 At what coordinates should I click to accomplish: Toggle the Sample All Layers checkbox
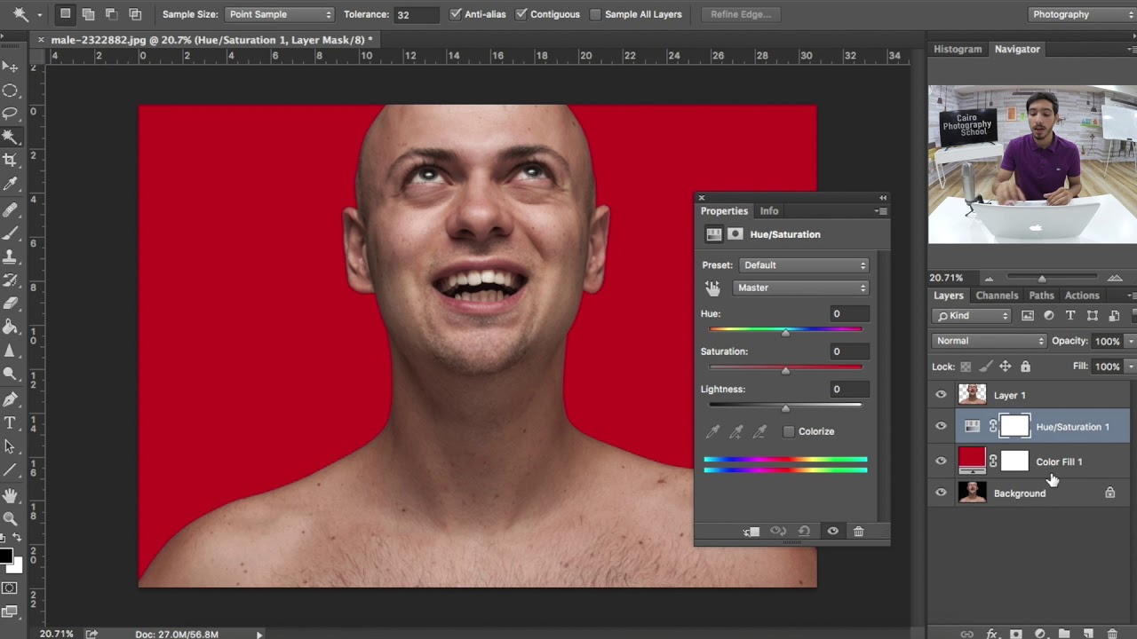click(x=596, y=14)
